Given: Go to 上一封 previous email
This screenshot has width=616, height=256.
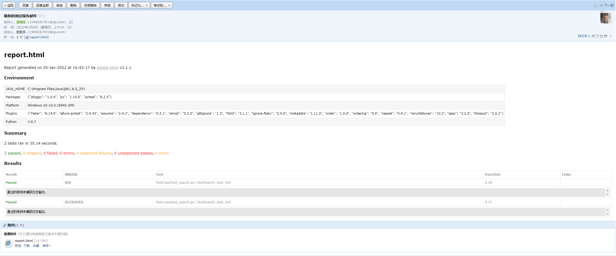Looking at the screenshot, I should tap(598, 5).
